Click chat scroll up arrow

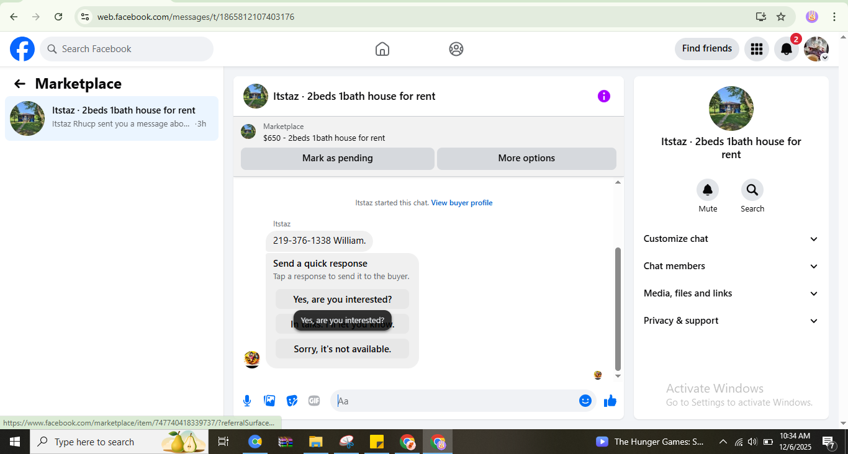click(618, 182)
